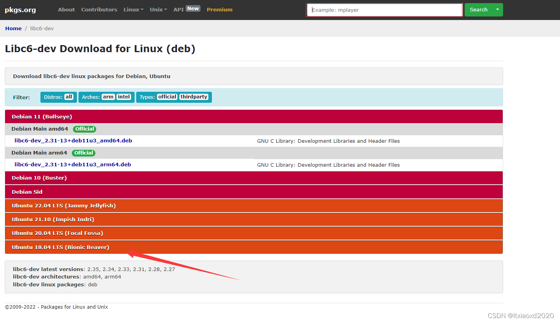Open the About page

coord(66,9)
